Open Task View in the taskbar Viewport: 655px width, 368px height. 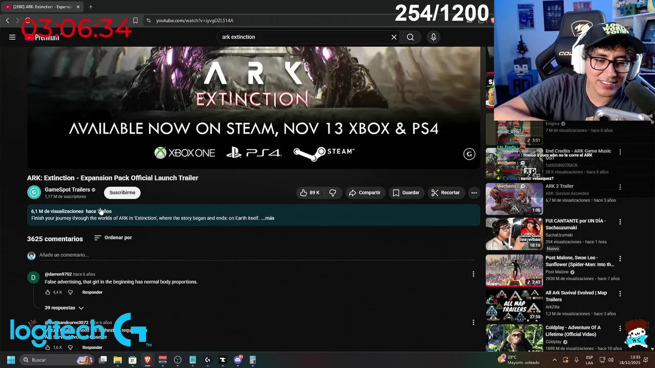[x=103, y=360]
